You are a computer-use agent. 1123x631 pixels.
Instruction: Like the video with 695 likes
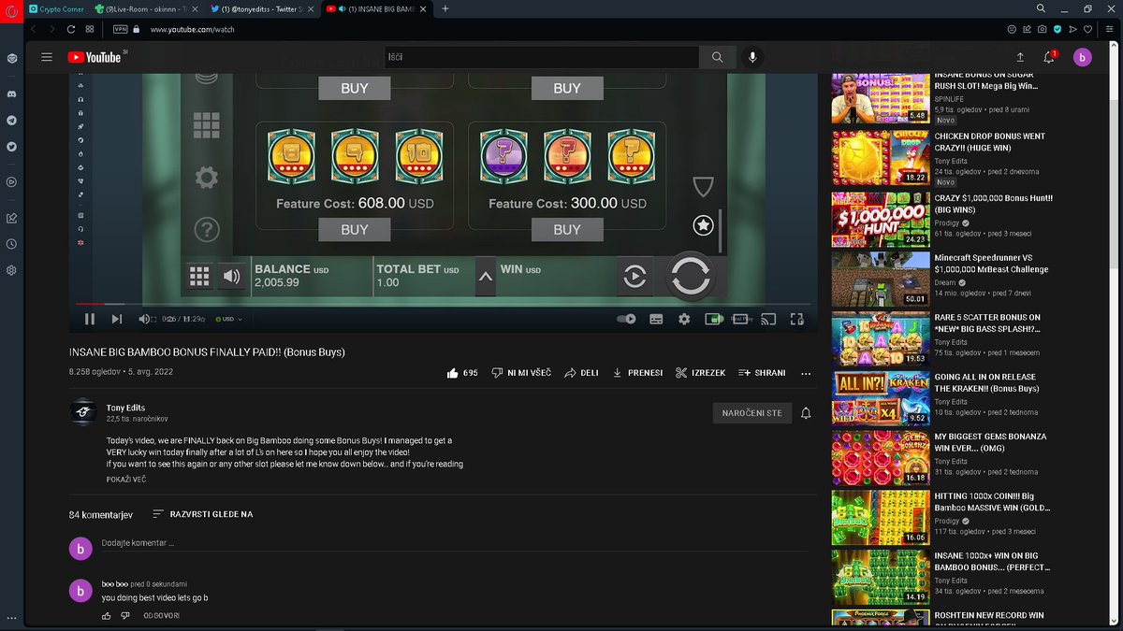(x=462, y=372)
